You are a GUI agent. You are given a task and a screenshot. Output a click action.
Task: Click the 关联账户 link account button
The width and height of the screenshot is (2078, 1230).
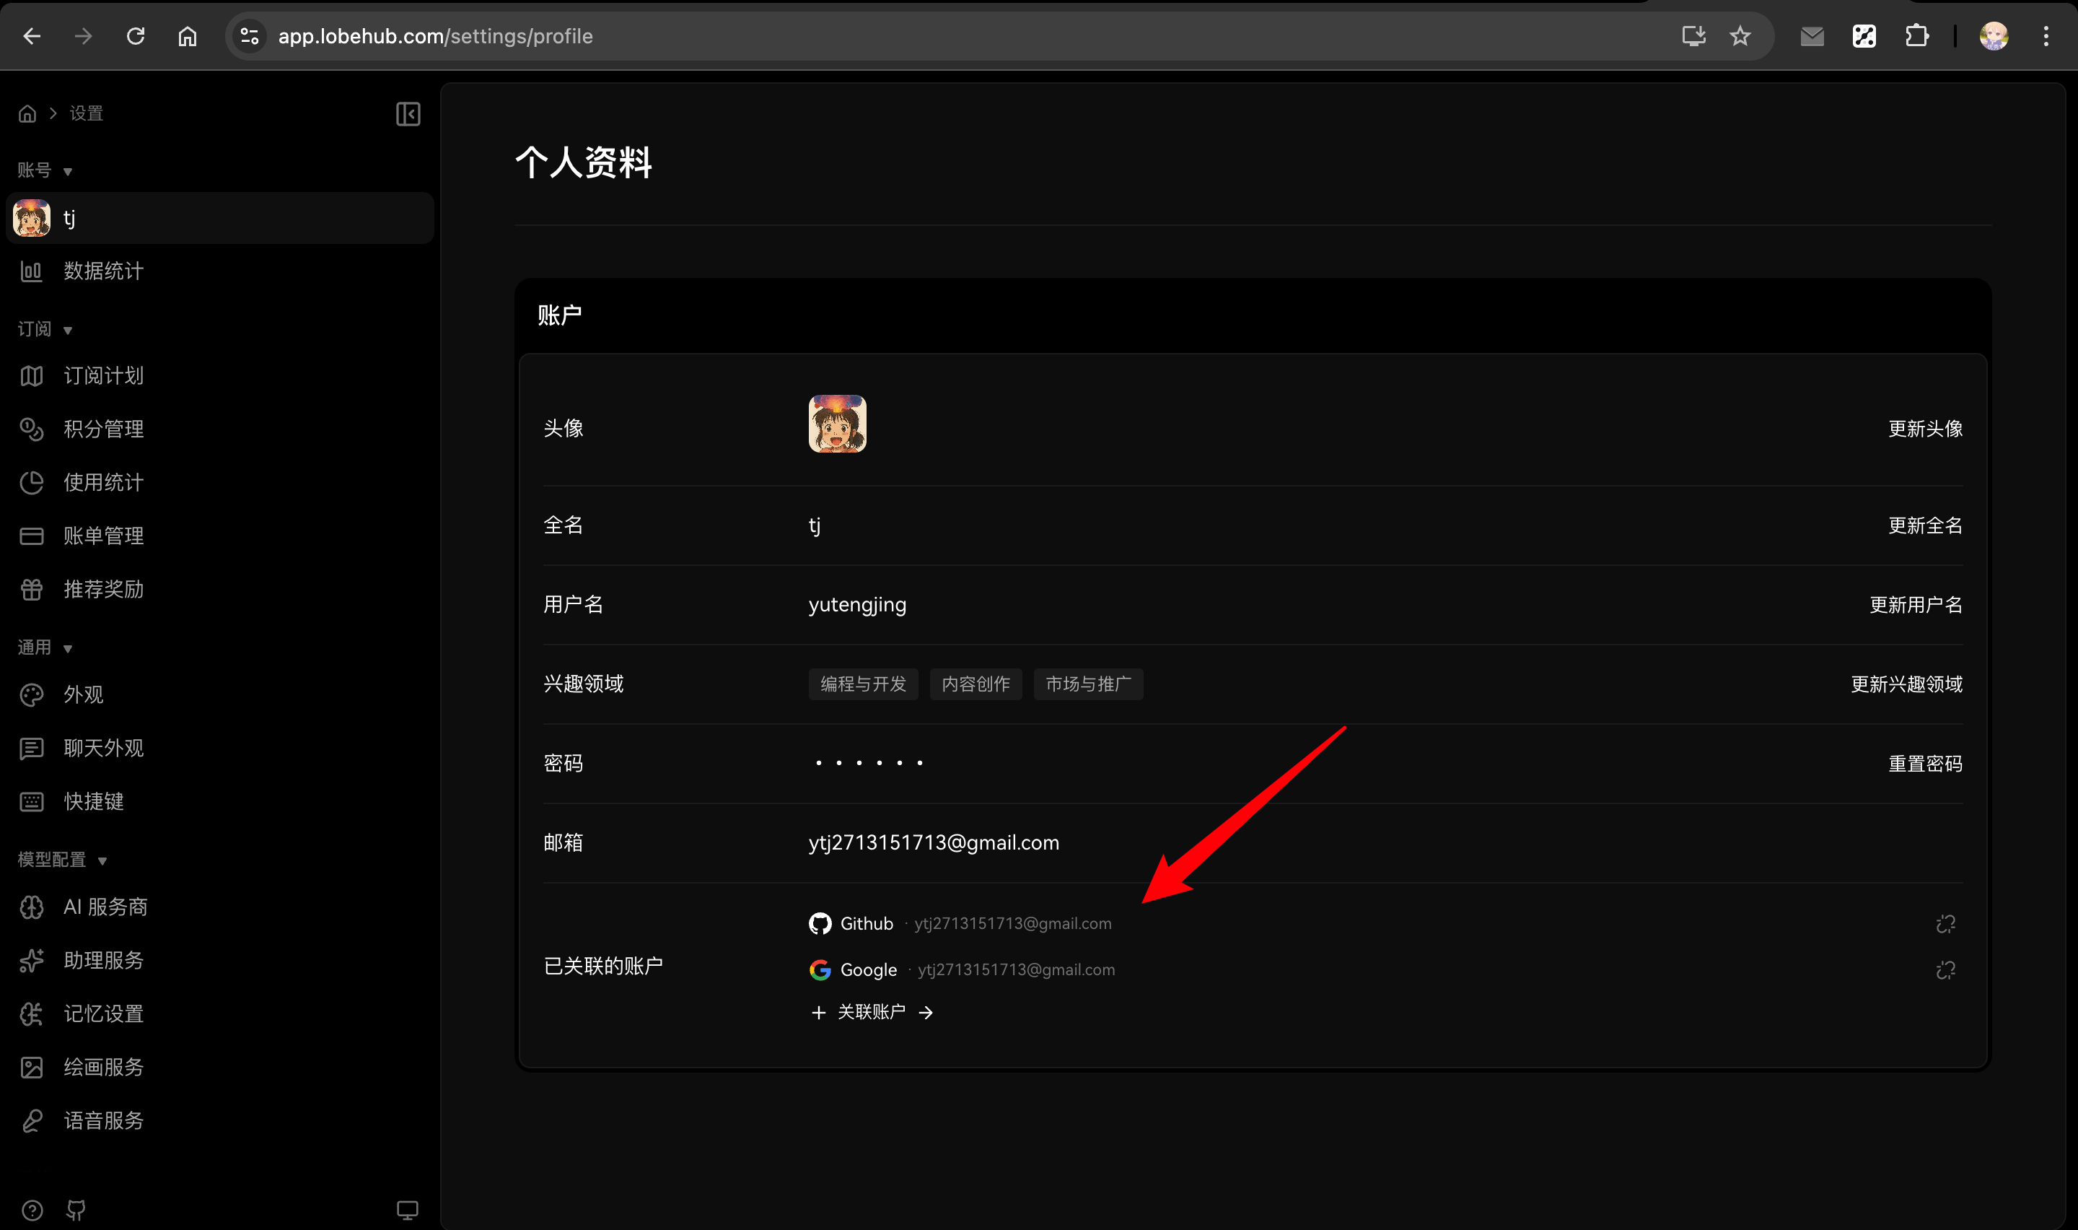click(x=872, y=1012)
